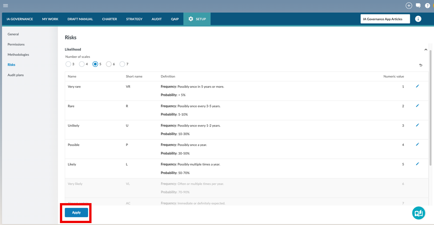
Task: Edit the Likely row pencil icon
Action: 418,164
